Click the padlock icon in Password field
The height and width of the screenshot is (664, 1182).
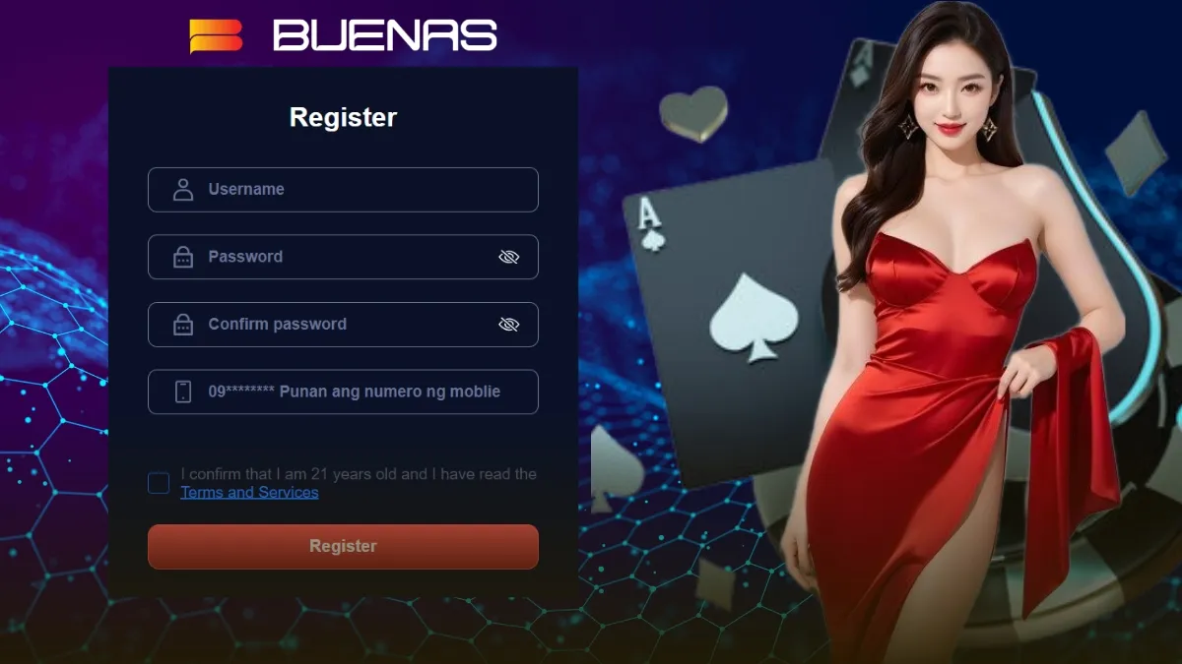[183, 258]
